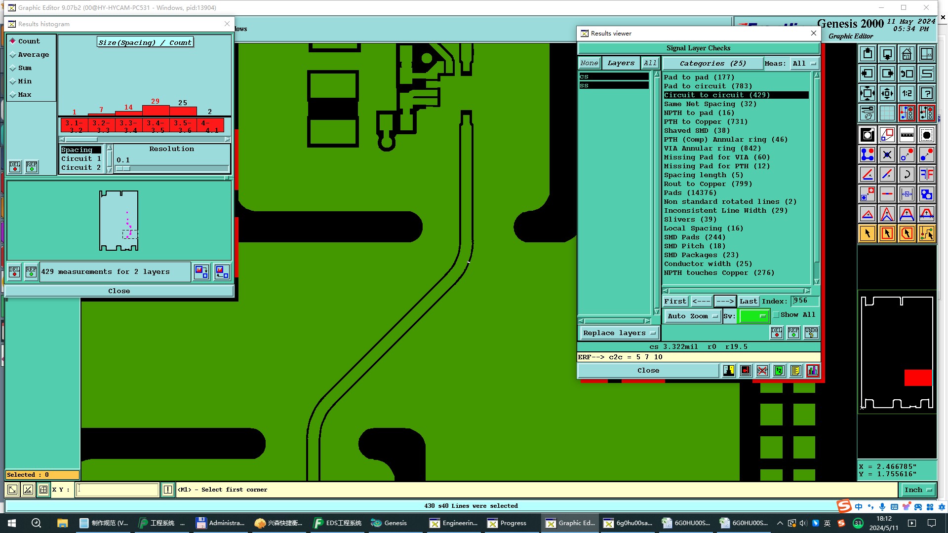Select the ruler measurement tool
The height and width of the screenshot is (533, 948).
907,135
